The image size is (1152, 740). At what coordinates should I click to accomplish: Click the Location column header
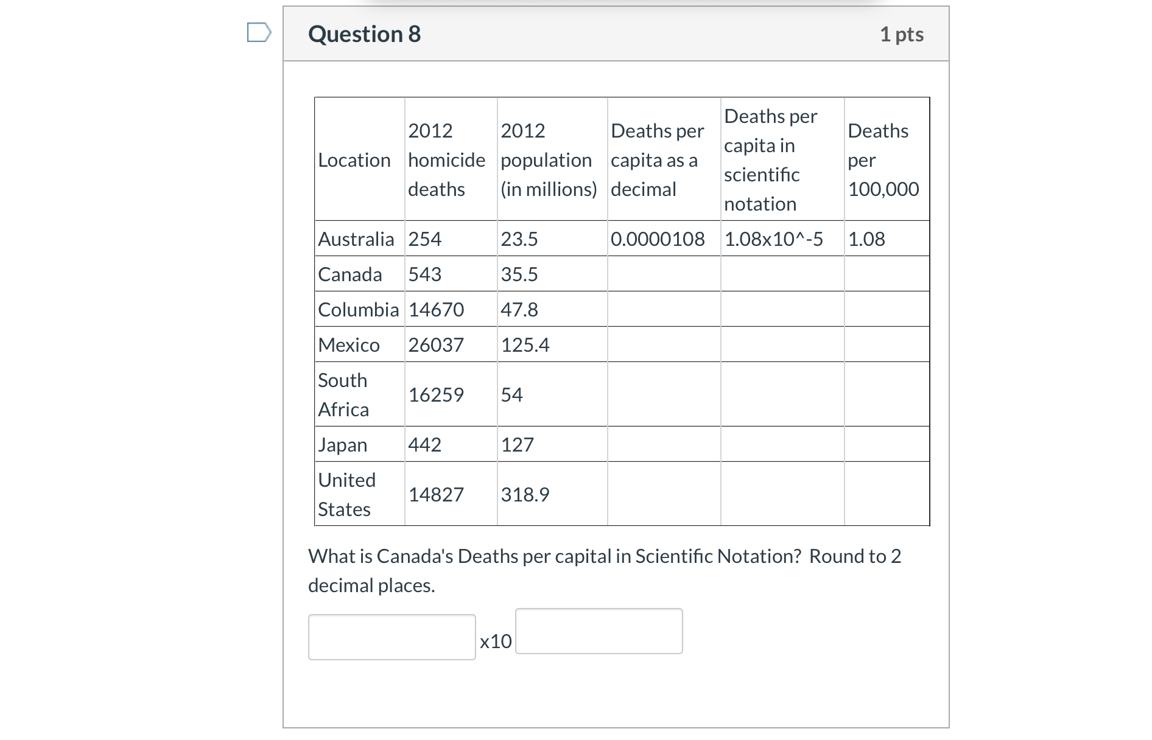(x=356, y=159)
